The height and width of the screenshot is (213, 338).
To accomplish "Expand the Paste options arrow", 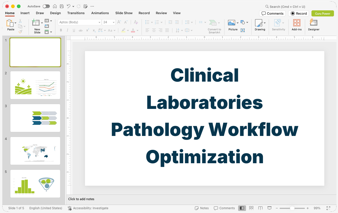I will (x=15, y=23).
